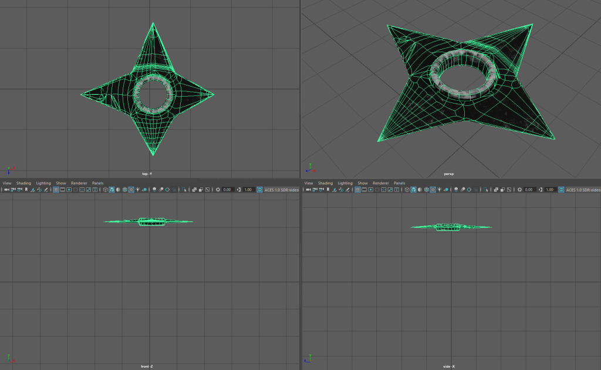This screenshot has width=601, height=370.
Task: Click gamma reset button in front view toolbar
Action: [239, 190]
